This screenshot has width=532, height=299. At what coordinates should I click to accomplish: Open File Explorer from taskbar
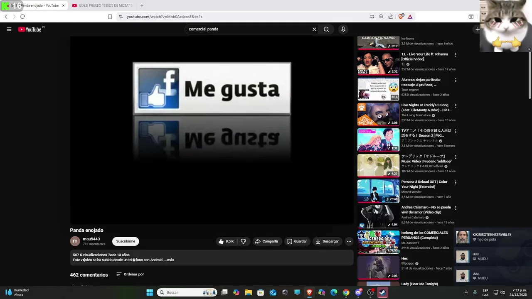click(248, 292)
